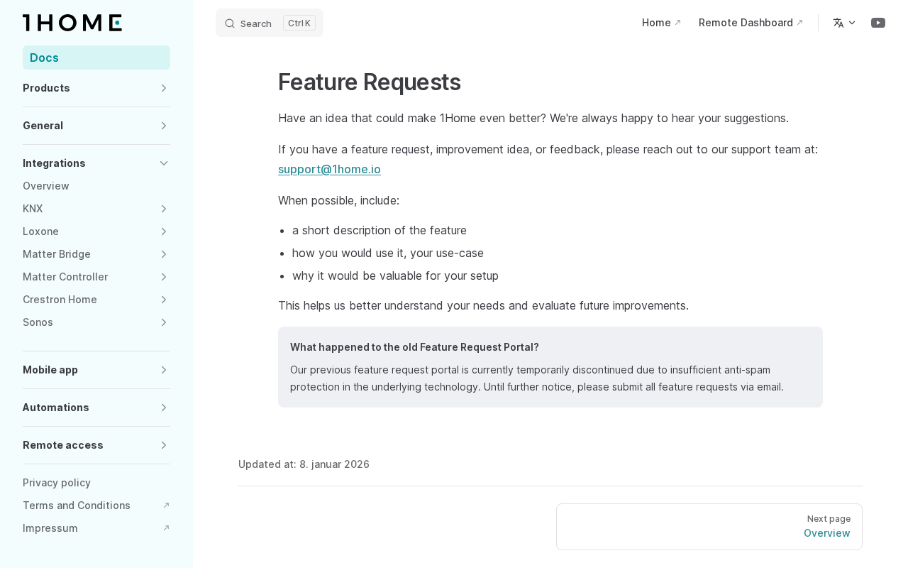Expand the Matter Bridge submenu chevron
The height and width of the screenshot is (568, 908).
[164, 254]
